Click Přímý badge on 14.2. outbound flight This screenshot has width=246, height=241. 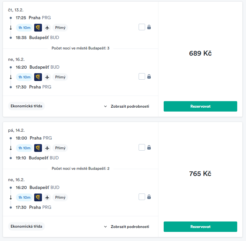pyautogui.click(x=60, y=148)
